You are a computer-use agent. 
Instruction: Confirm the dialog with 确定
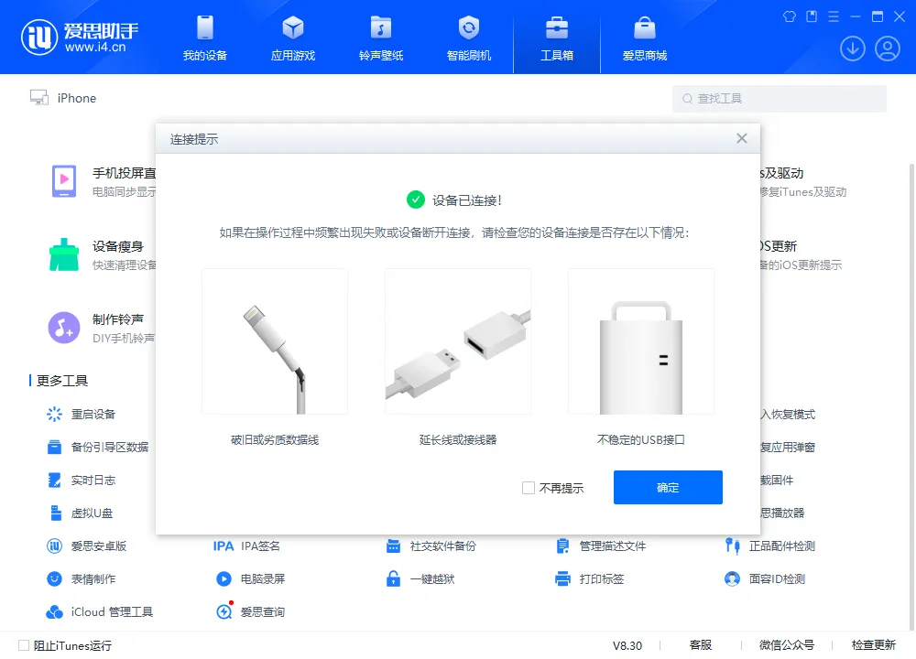pyautogui.click(x=668, y=488)
